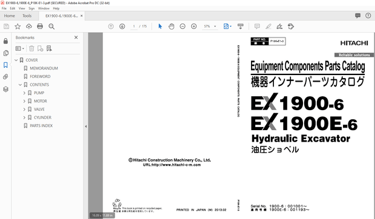Open the View menu

click(x=22, y=8)
